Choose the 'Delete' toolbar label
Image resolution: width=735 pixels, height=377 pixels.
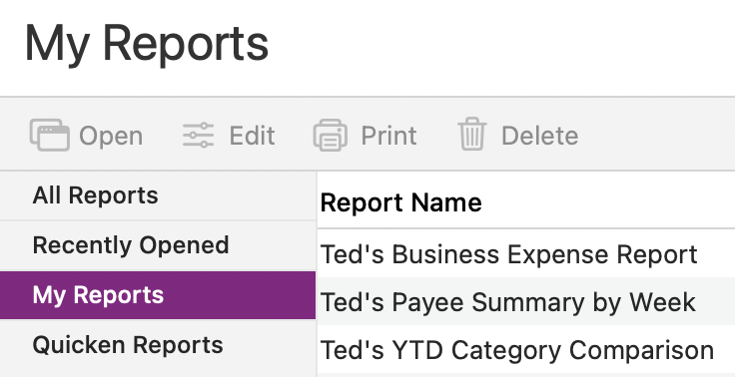pyautogui.click(x=539, y=136)
